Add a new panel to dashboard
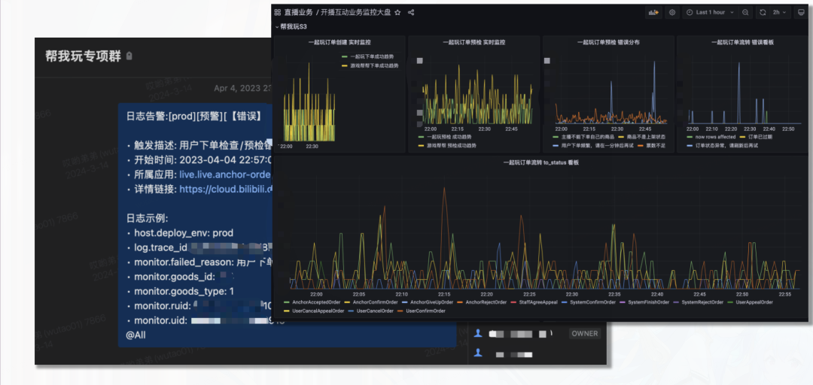 (x=654, y=13)
